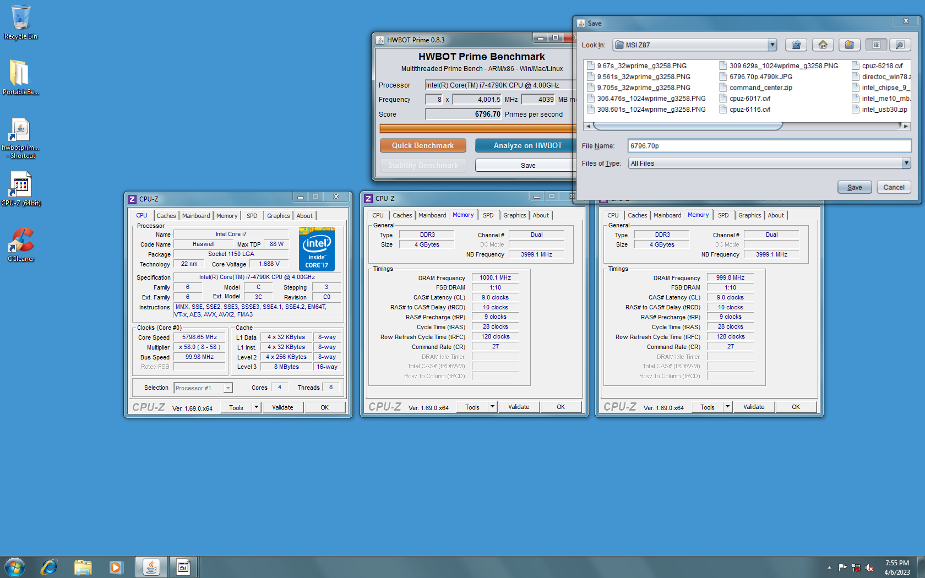Image resolution: width=925 pixels, height=578 pixels.
Task: Open Graphics tab in middle CPU-Z window
Action: click(514, 215)
